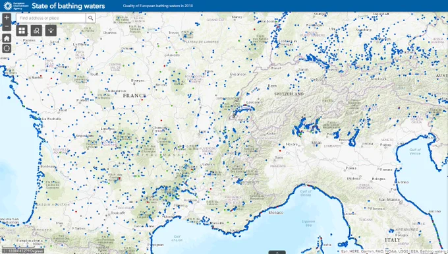Viewport: 448px width, 254px height.
Task: Click the Laval city label
Action: [x=54, y=42]
